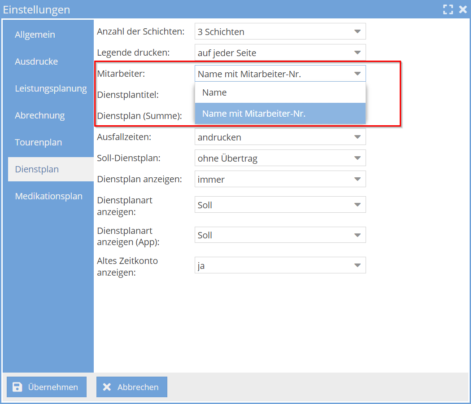Open the Allgemein settings tab

35,35
